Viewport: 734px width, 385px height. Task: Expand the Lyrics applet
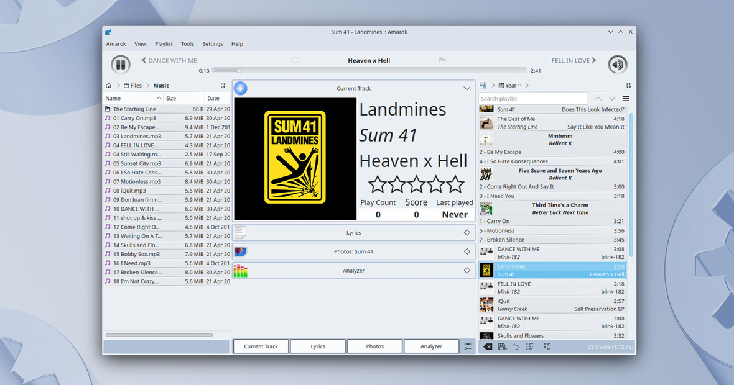tap(467, 233)
